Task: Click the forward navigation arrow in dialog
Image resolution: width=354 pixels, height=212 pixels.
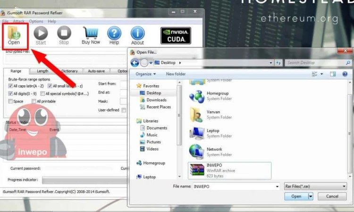Action: (144, 63)
